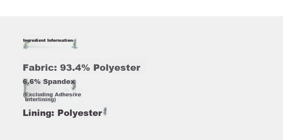Screen dimensions: 283x140
Task: Click Polyester in the Fabric line
Action: tap(117, 68)
